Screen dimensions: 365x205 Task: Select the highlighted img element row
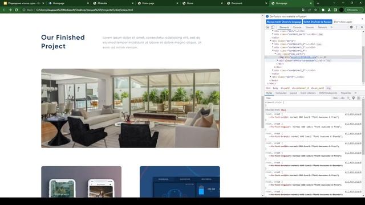pyautogui.click(x=313, y=57)
